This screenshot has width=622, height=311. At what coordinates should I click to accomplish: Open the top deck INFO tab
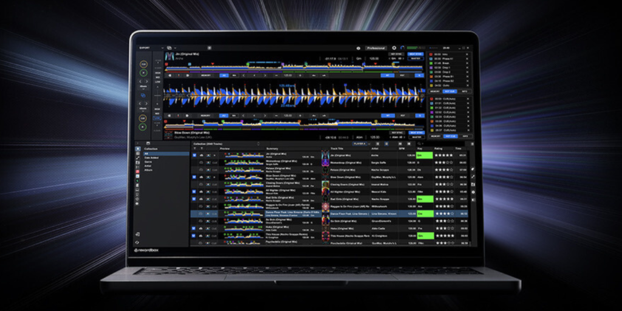coord(464,91)
